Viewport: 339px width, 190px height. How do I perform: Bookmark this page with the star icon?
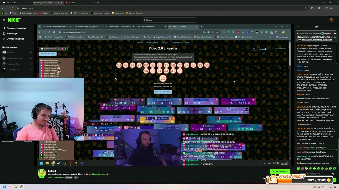305,8
